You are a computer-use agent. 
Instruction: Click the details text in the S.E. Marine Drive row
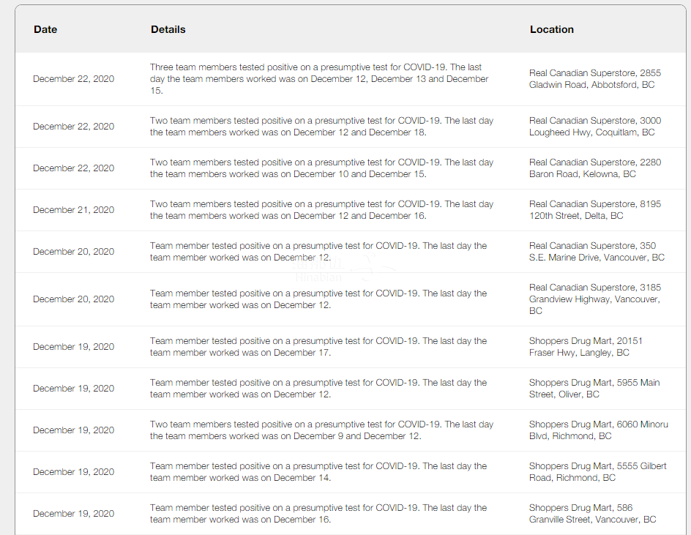[318, 252]
